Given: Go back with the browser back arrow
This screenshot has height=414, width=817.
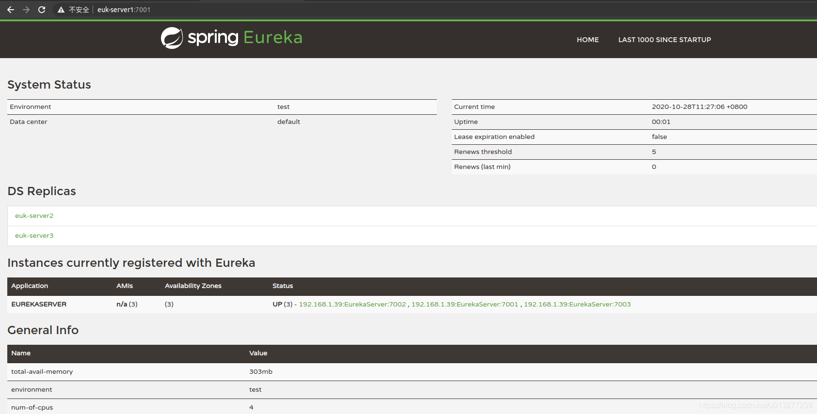Looking at the screenshot, I should click(11, 10).
